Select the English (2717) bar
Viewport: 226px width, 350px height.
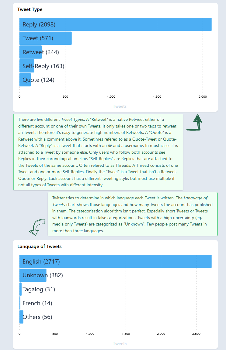pos(115,261)
